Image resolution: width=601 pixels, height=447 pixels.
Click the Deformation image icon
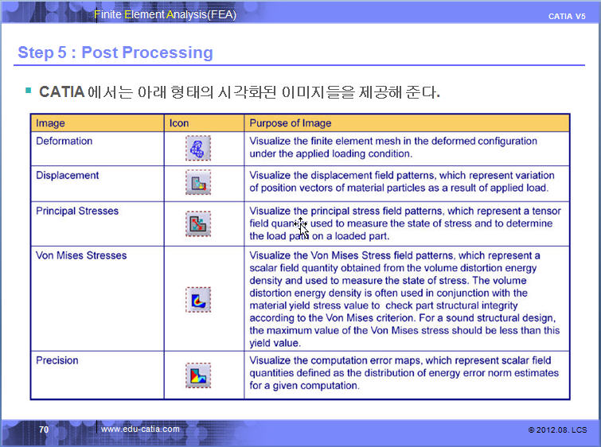(197, 148)
